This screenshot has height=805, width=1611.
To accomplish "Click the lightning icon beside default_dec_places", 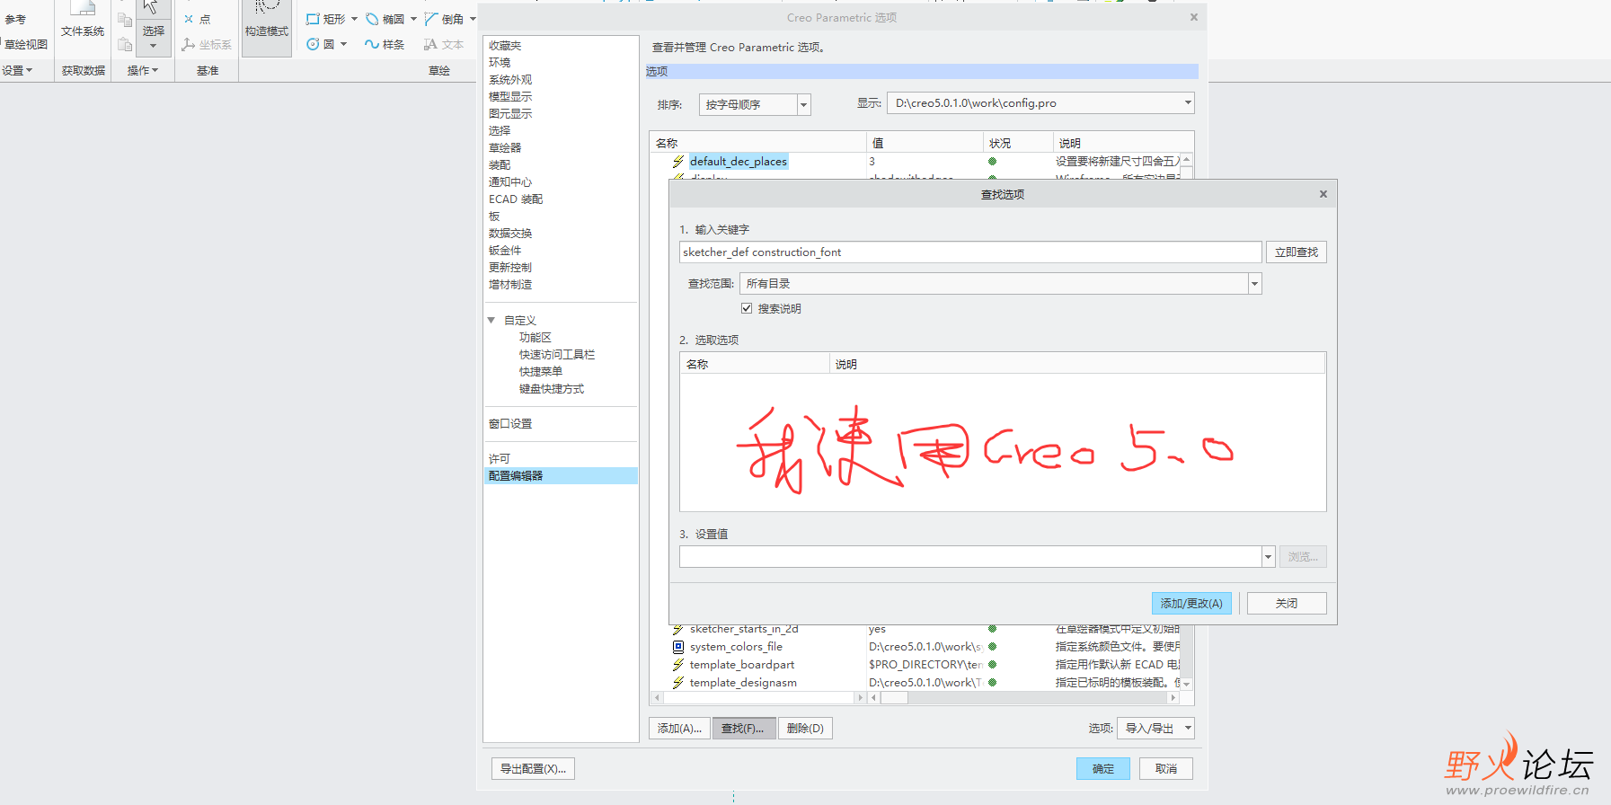I will [x=678, y=162].
